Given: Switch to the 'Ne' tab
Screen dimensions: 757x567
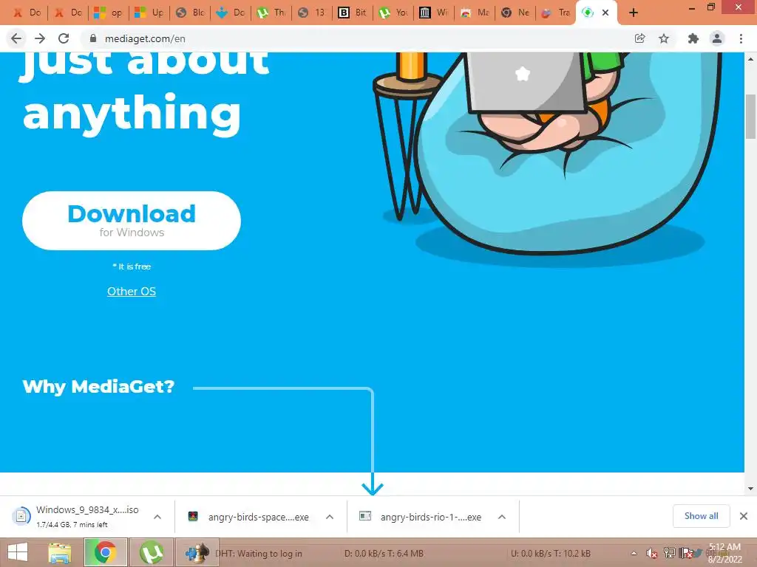Looking at the screenshot, I should pyautogui.click(x=514, y=13).
